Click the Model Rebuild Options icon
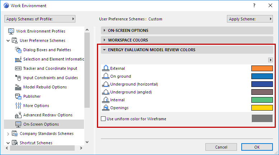The width and height of the screenshot is (279, 155). tap(18, 87)
